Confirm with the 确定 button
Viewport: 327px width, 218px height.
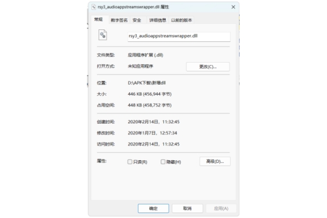tap(154, 208)
